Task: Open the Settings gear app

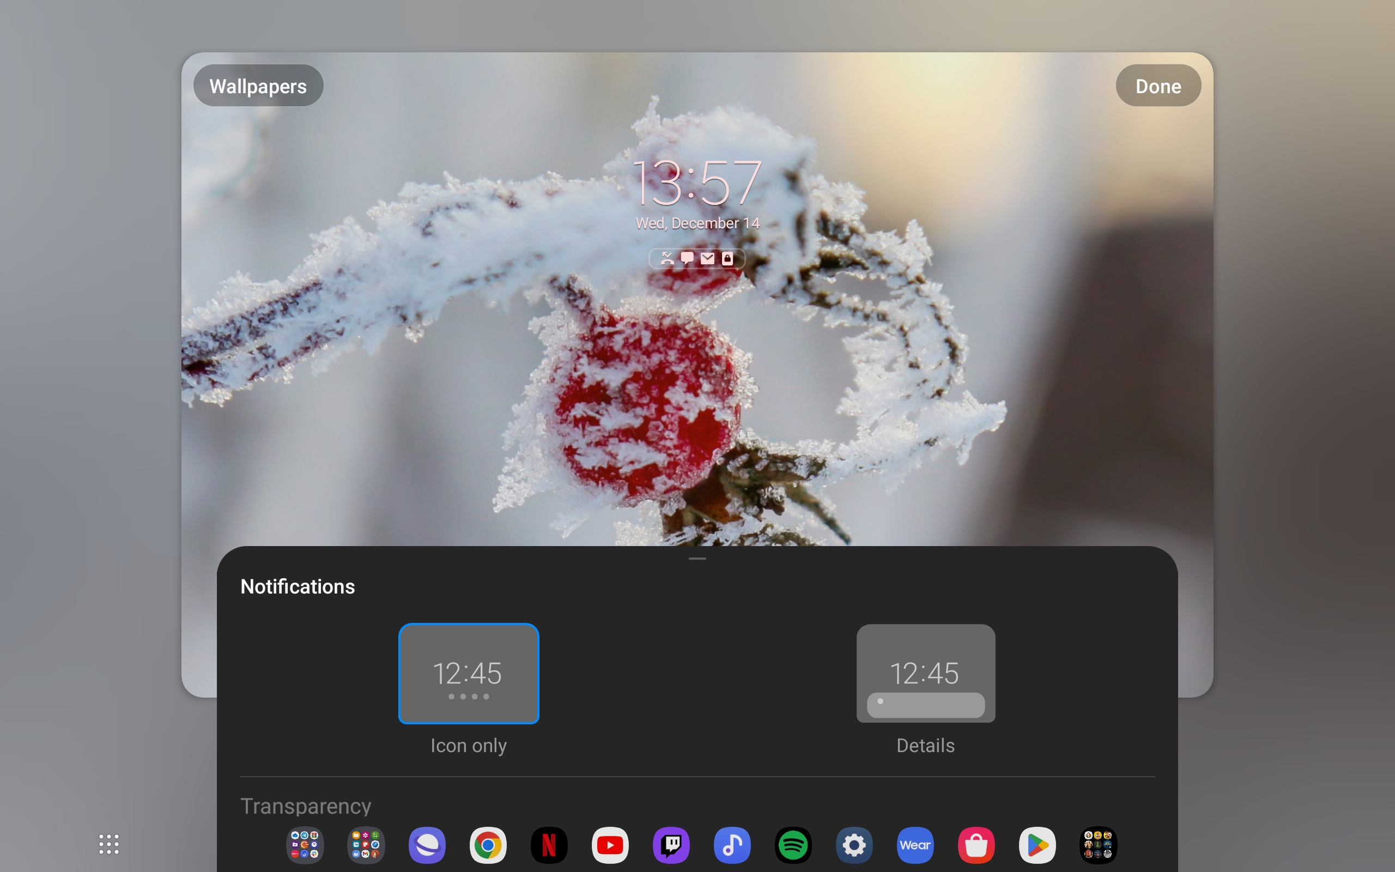Action: click(854, 845)
